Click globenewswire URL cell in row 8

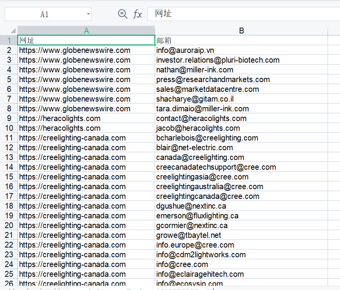click(86, 109)
